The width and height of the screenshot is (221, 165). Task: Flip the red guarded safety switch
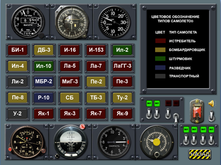pos(197,111)
